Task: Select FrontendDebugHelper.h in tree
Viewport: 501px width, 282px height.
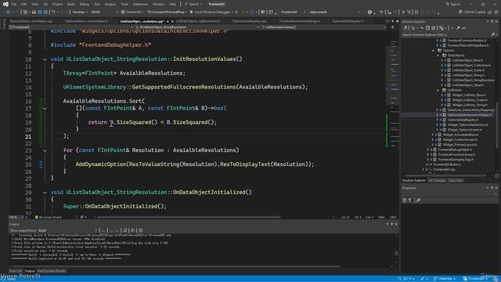Action: pos(455,150)
